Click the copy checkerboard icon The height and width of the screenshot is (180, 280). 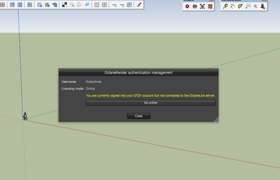[x=72, y=5]
